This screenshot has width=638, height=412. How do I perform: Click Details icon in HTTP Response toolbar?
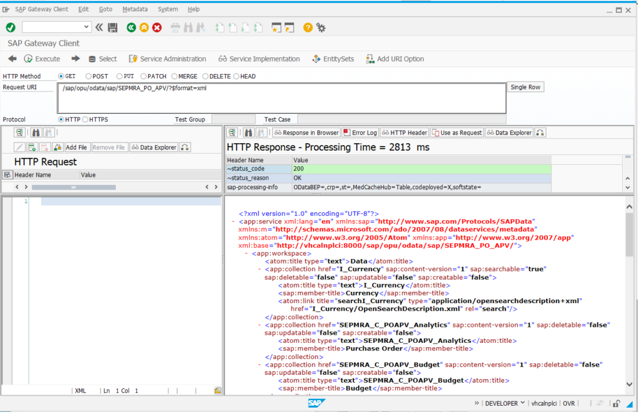pos(232,133)
